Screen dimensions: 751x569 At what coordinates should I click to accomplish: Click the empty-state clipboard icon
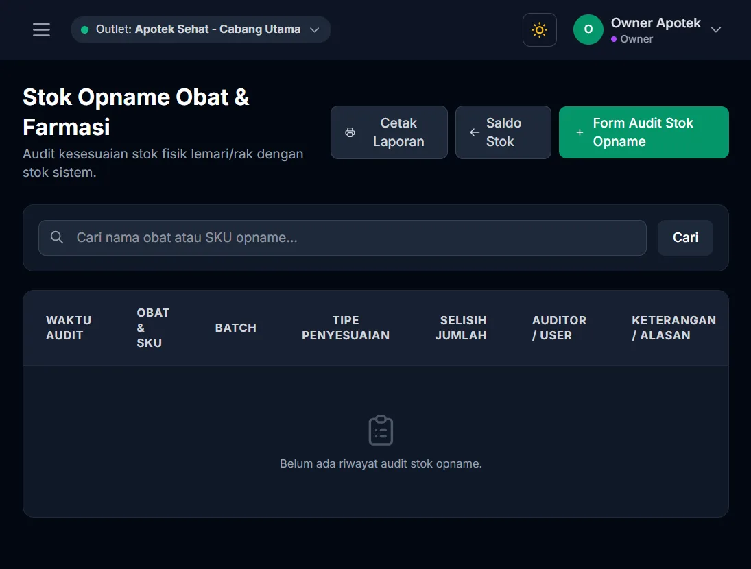[381, 431]
